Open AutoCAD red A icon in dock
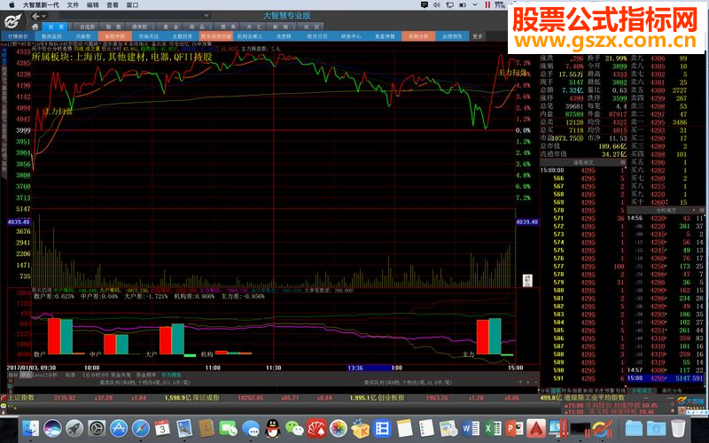 (536, 428)
